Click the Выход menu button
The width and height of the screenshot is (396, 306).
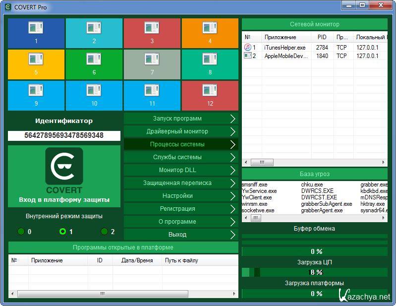(177, 235)
